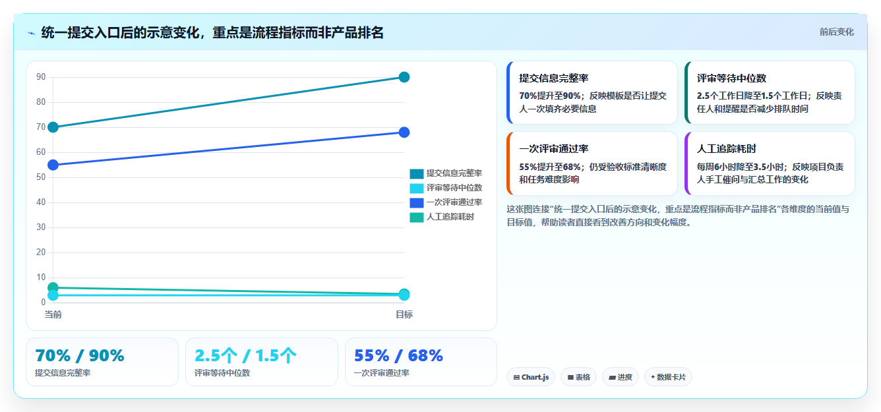Click the lightning icon beside the title
This screenshot has width=881, height=412.
point(32,33)
